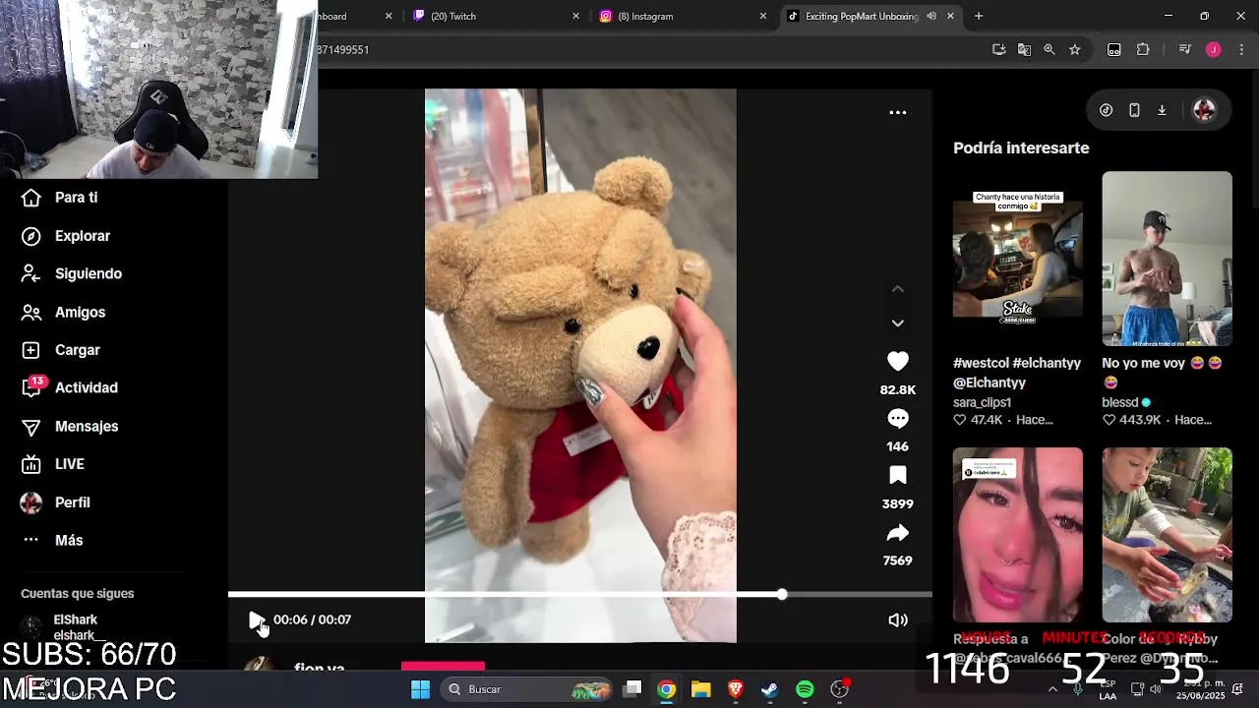Open the Windows Start menu
1259x708 pixels.
420,689
